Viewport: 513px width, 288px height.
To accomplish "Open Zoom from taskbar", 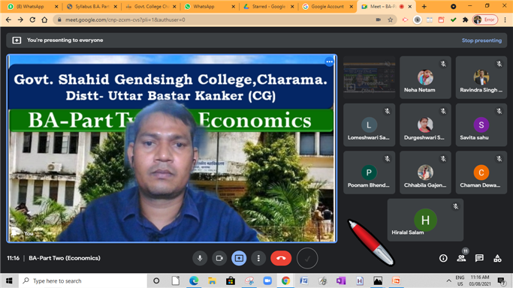I will [267, 280].
